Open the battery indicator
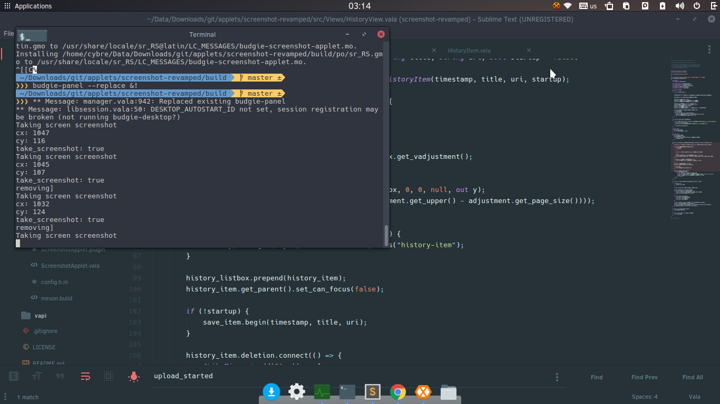720x404 pixels. coord(663,6)
